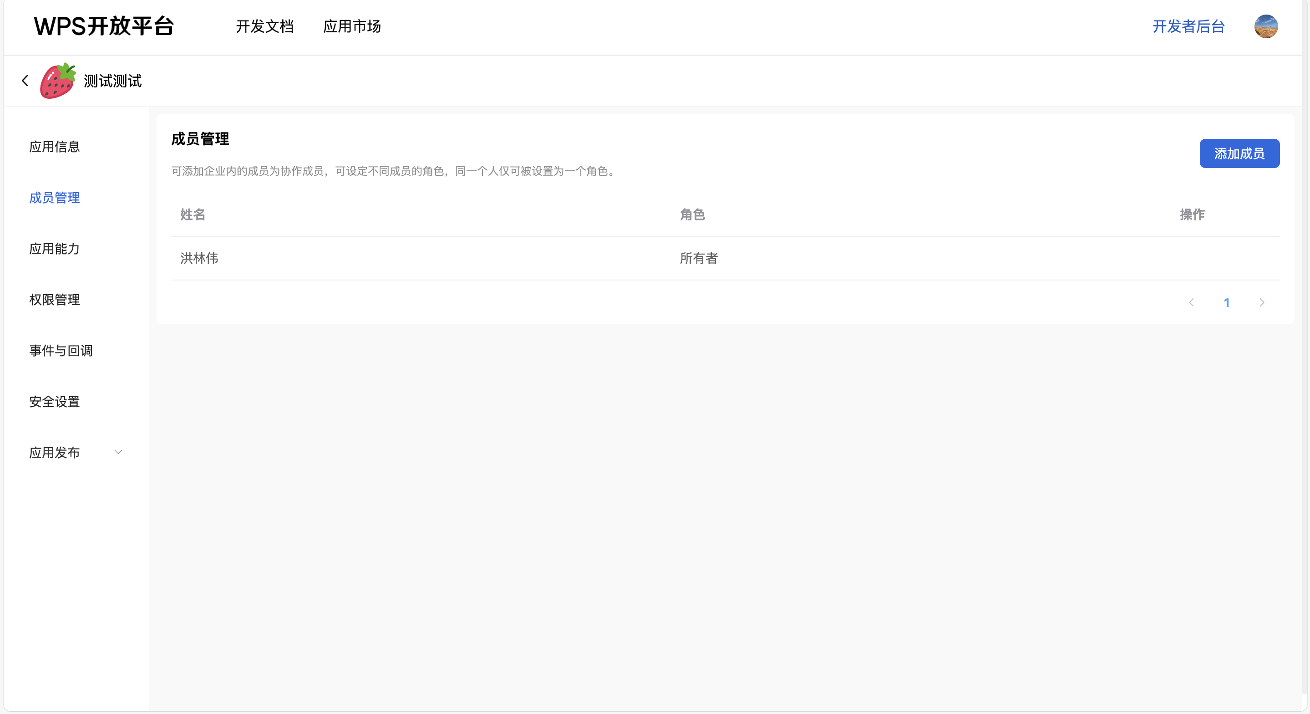Viewport: 1310px width, 714px height.
Task: Select page number 1 in pagination
Action: click(1227, 303)
